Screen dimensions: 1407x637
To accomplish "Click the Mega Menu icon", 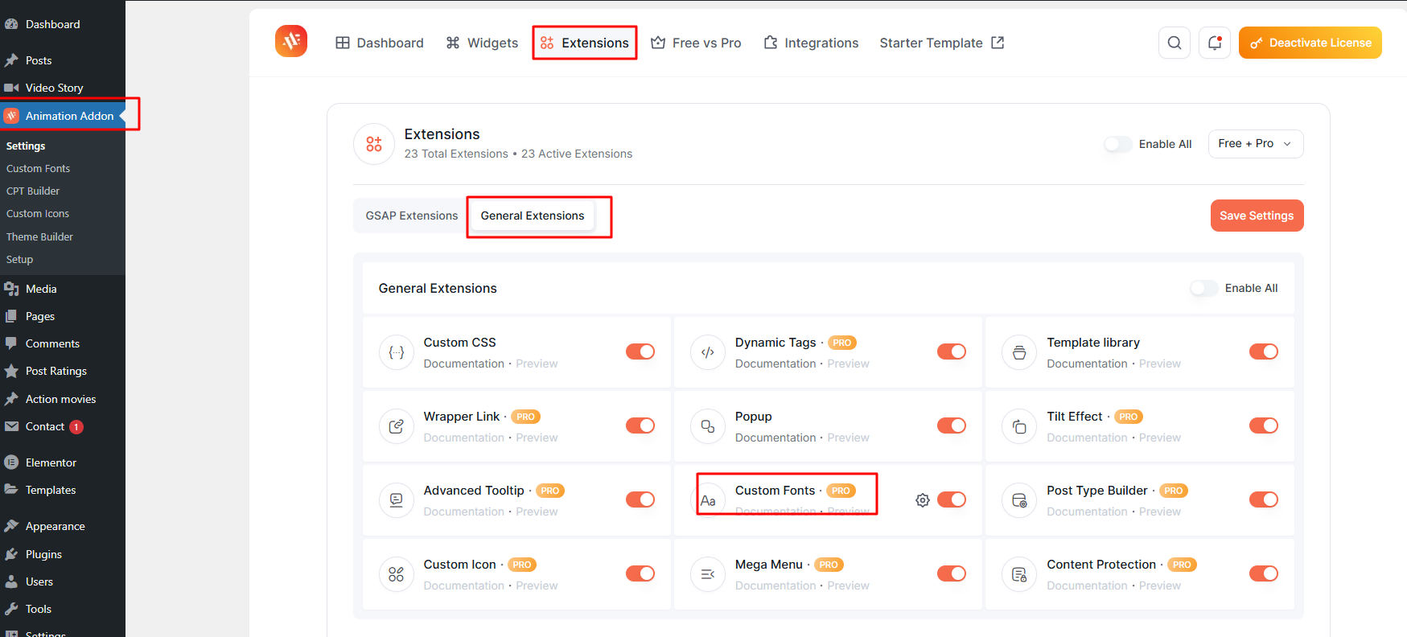I will click(x=708, y=574).
